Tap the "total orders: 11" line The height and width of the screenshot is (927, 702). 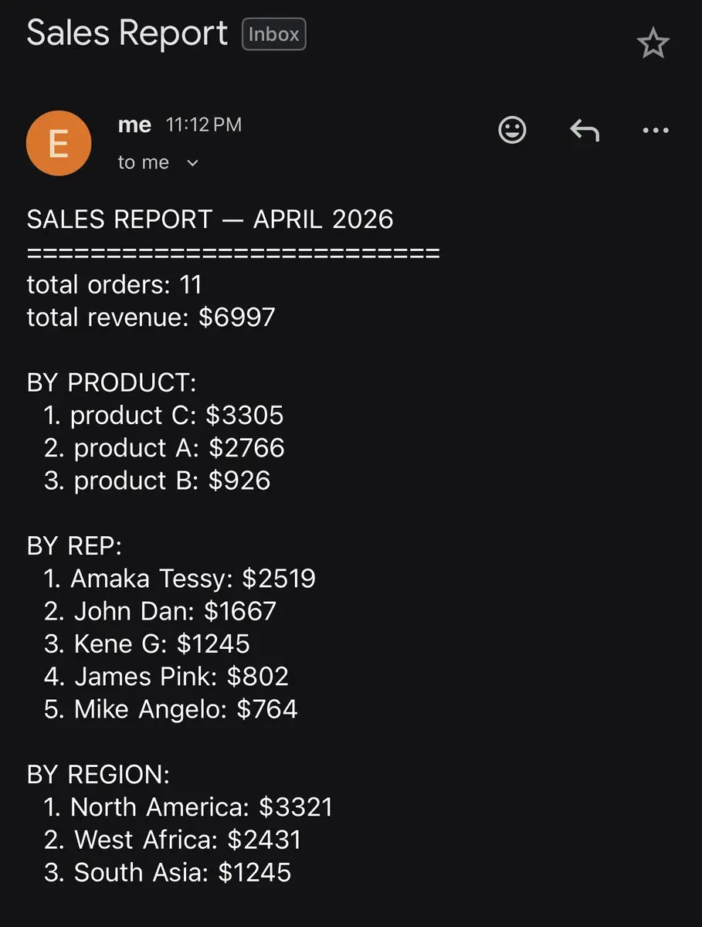(114, 284)
